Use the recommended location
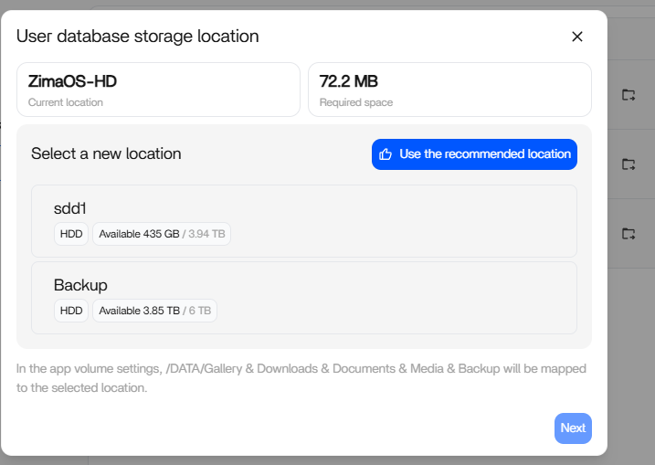Viewport: 655px width, 465px height. point(474,154)
